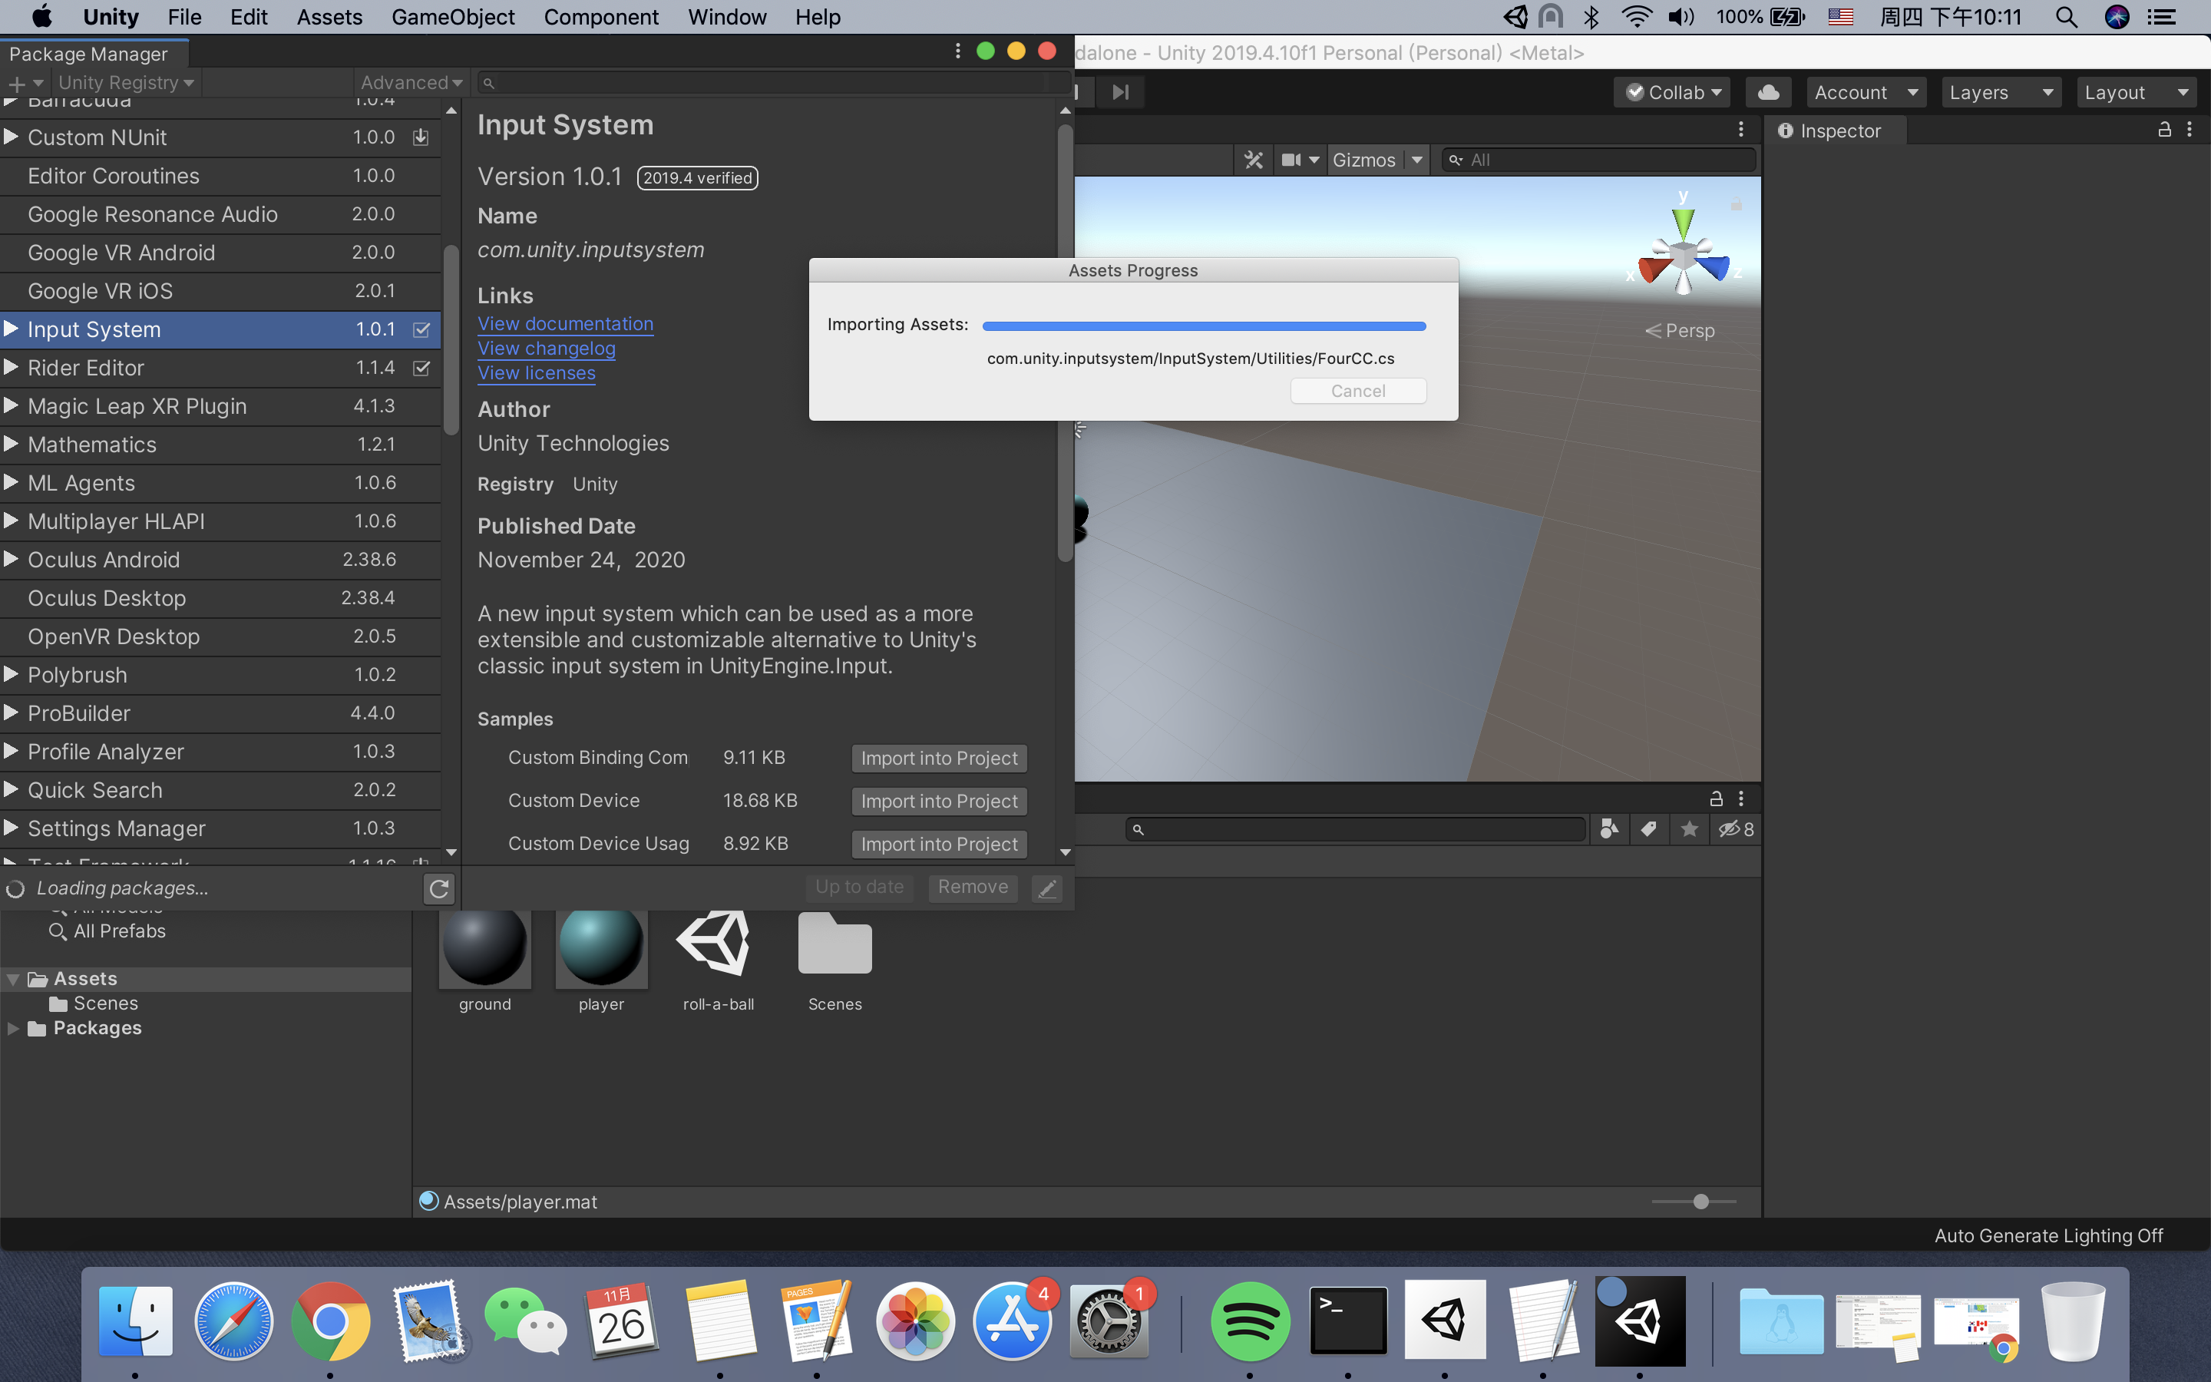Open Spotlight search in macOS menu bar
Image resolution: width=2211 pixels, height=1382 pixels.
[2067, 16]
